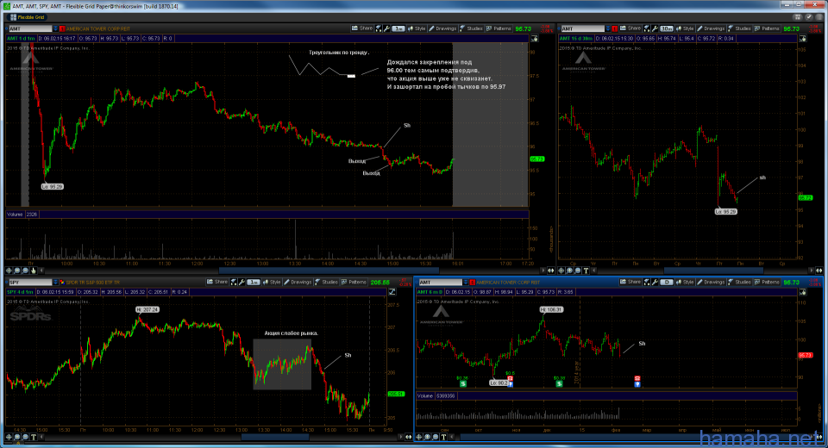Focus AMT symbol field on 1m chart

(30, 28)
